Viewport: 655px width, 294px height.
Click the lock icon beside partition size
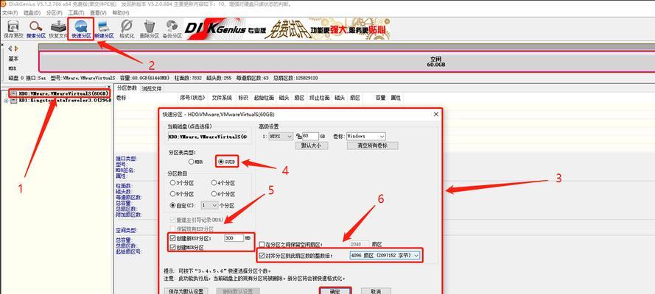pyautogui.click(x=298, y=136)
